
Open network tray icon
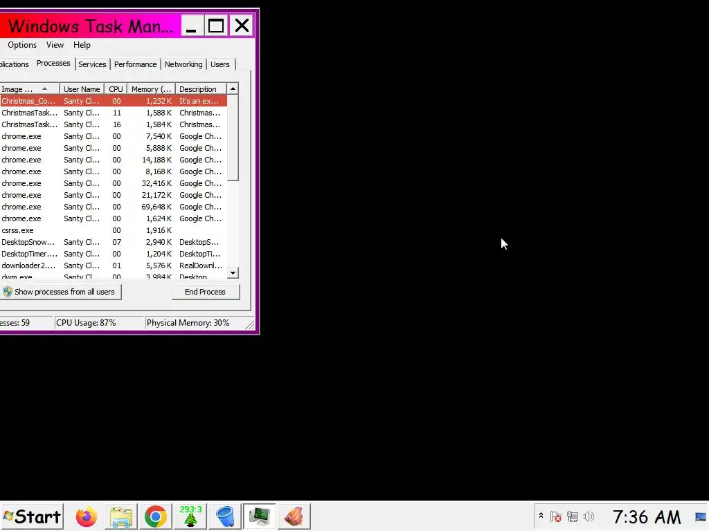click(573, 516)
